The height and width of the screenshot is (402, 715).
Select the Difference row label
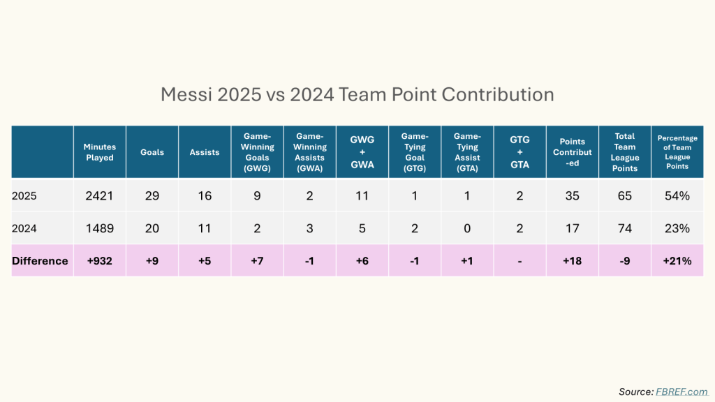click(40, 261)
